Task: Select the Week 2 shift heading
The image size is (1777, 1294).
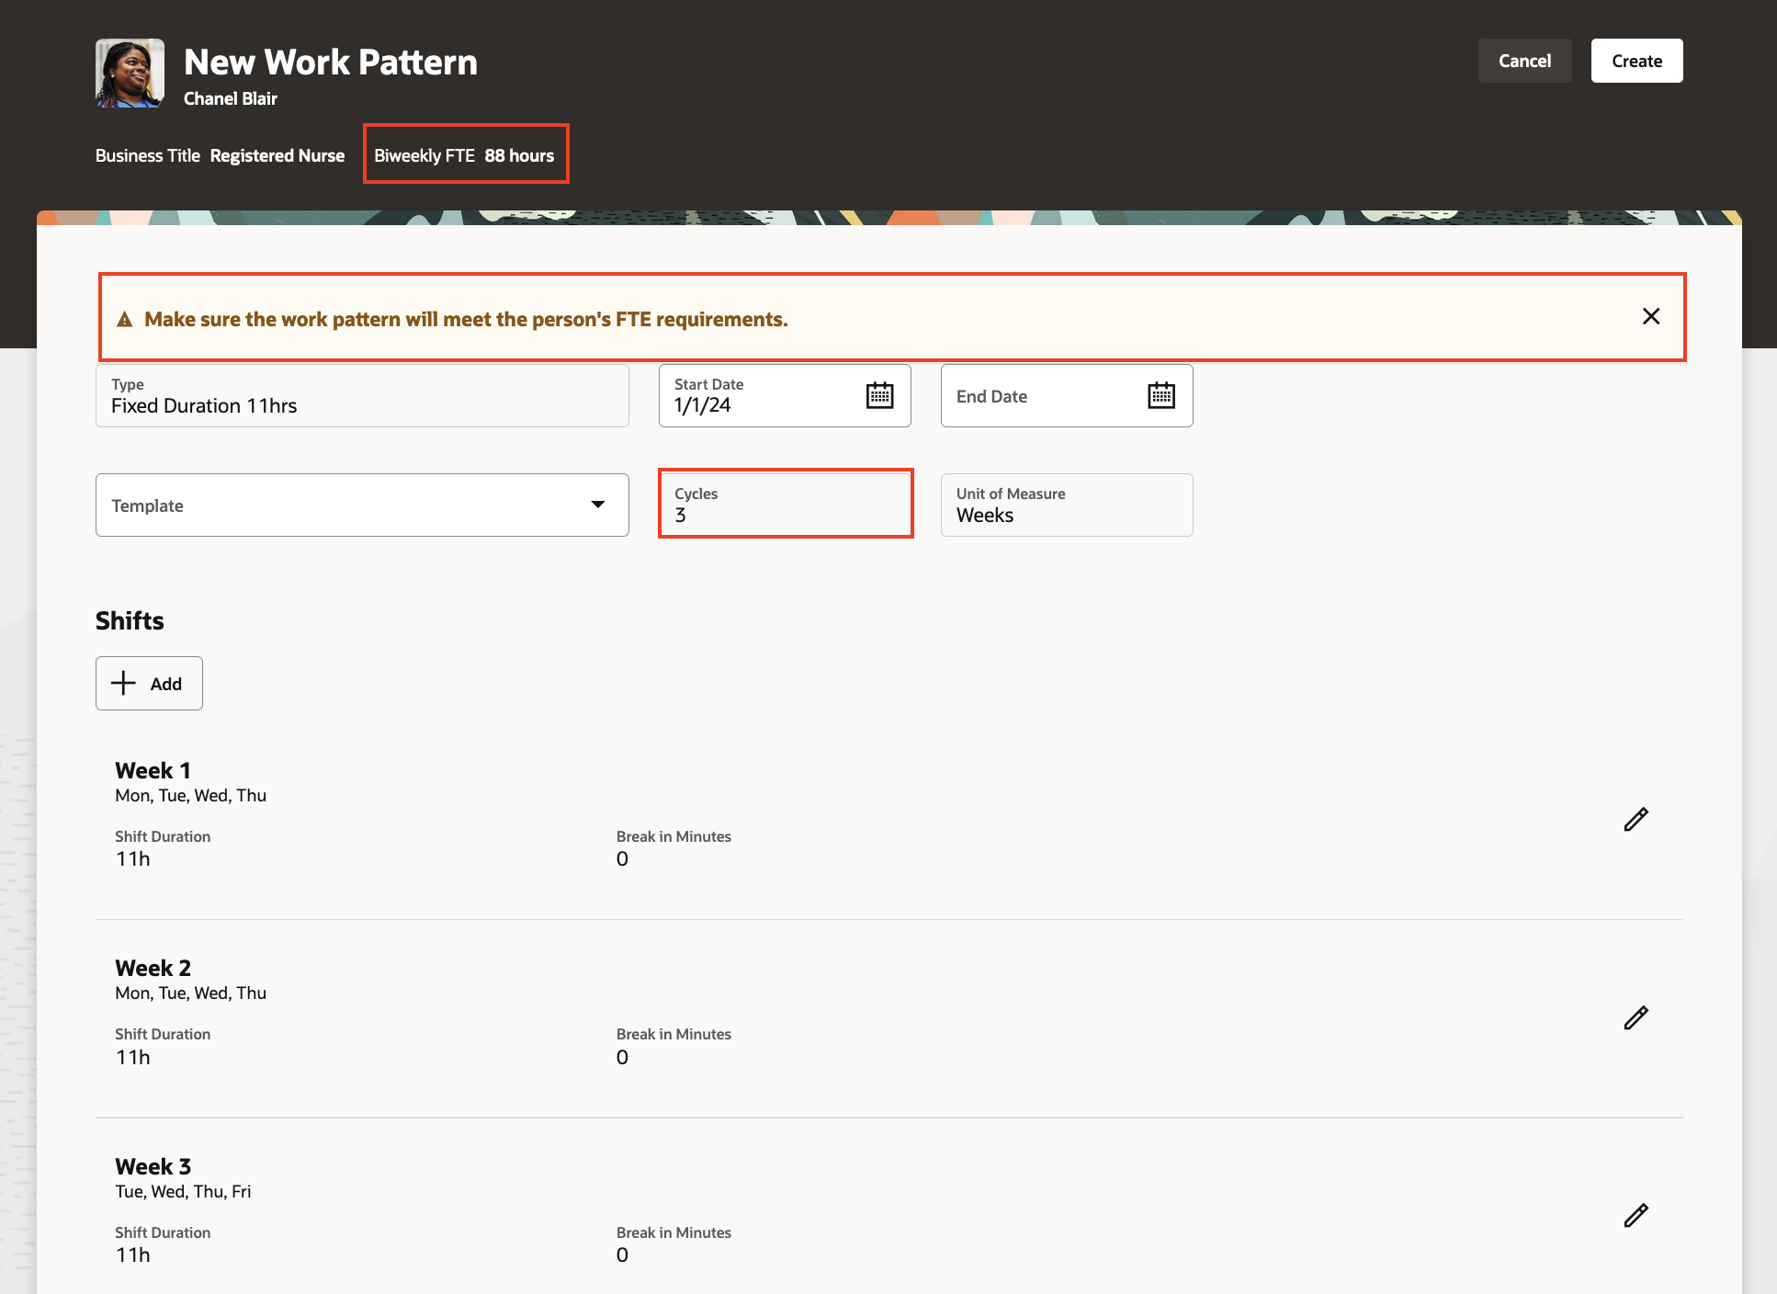Action: pyautogui.click(x=153, y=968)
